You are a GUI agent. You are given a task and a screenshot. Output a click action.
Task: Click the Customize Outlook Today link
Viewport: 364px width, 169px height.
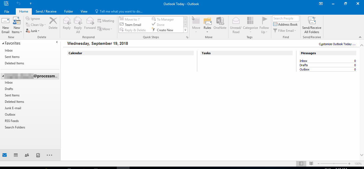pyautogui.click(x=337, y=44)
